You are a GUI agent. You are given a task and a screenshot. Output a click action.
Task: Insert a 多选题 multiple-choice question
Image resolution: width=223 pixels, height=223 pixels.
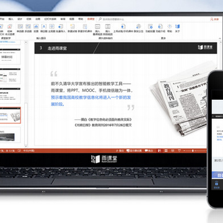tap(28, 28)
